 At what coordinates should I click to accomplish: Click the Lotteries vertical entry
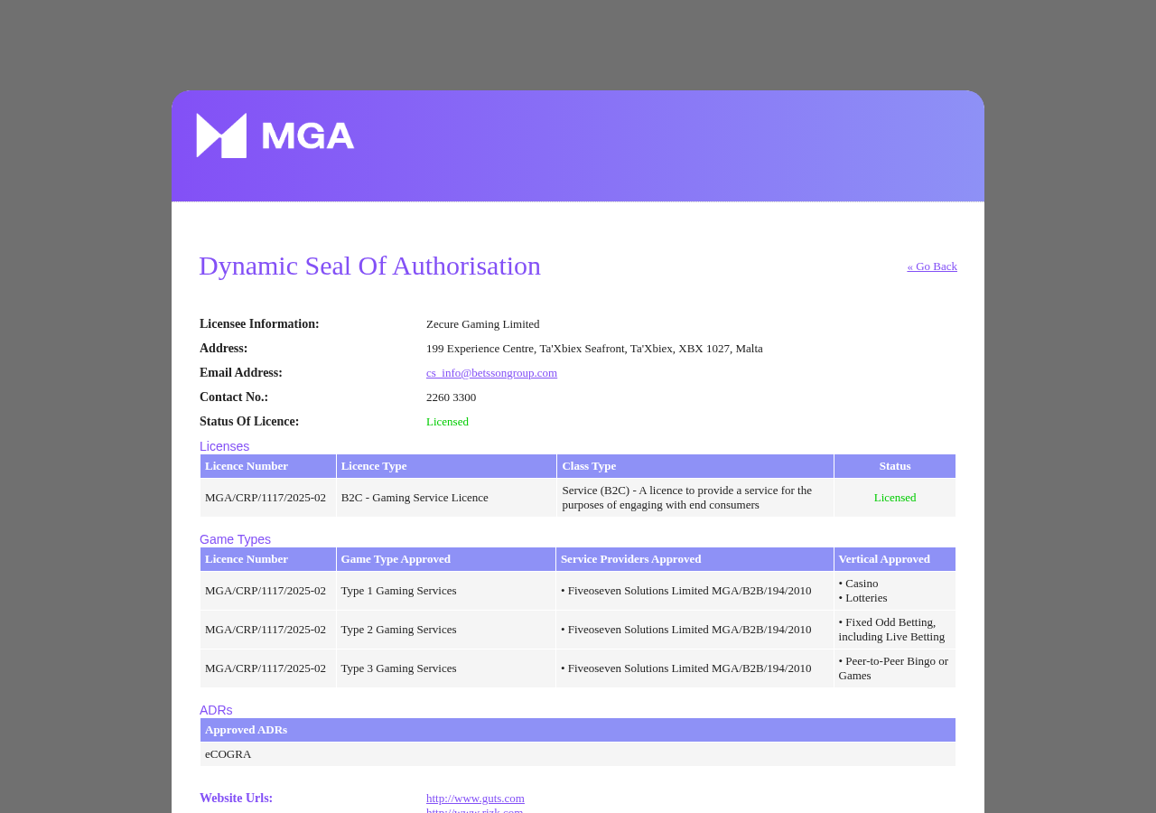[863, 598]
